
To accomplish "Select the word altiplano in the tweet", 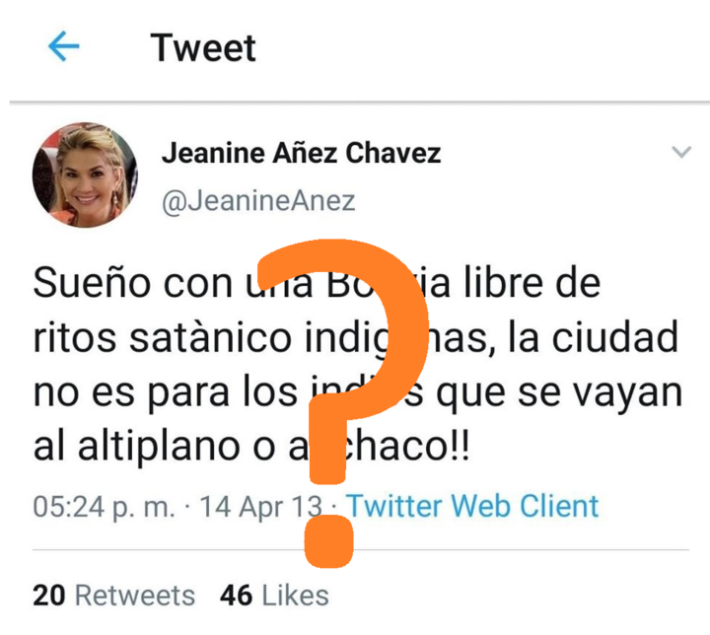I will (159, 448).
